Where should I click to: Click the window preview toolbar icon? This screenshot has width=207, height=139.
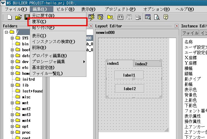click(147, 17)
